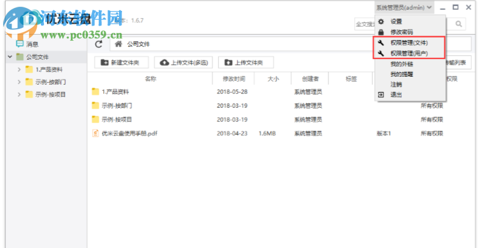This screenshot has width=478, height=248.
Task: Sort by the 大小 column header
Action: 273,79
